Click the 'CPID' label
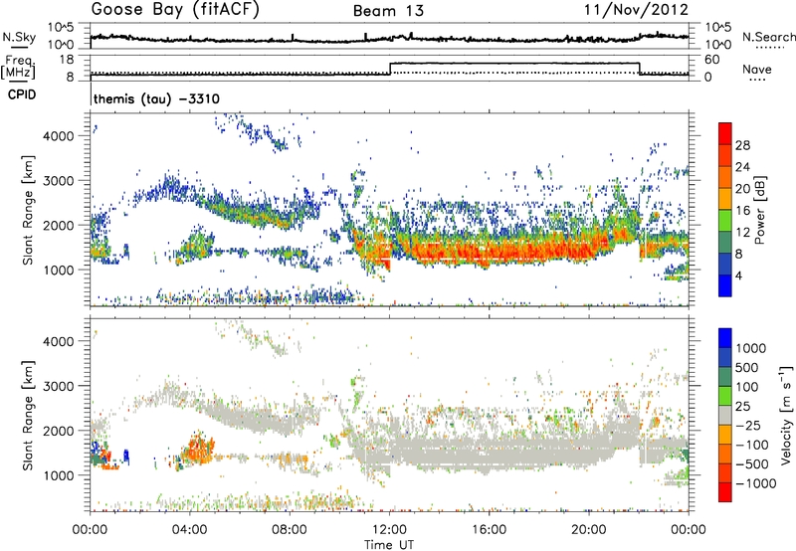The image size is (796, 551). click(22, 94)
